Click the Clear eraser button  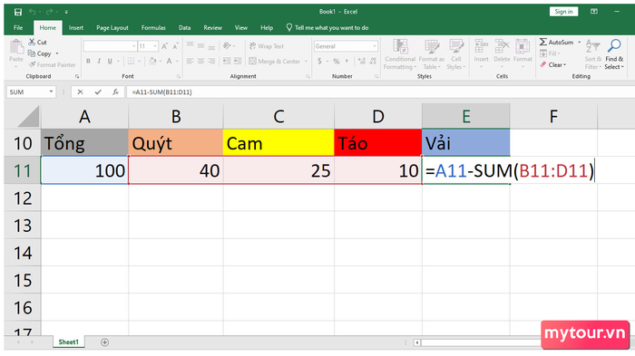tap(552, 64)
